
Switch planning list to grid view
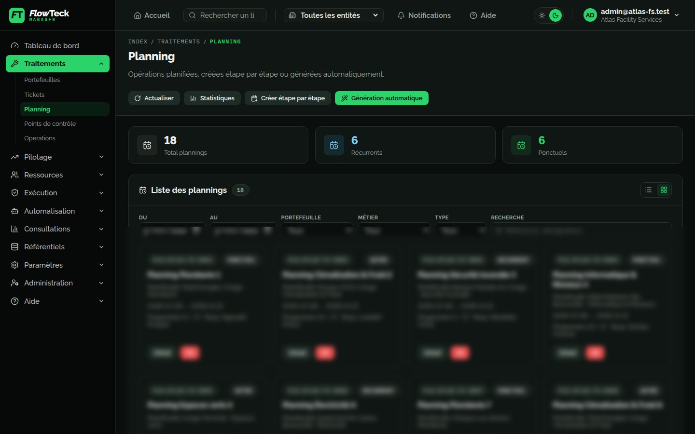coord(664,190)
